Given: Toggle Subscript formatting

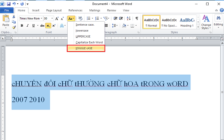Looking at the screenshot, I should tap(48, 26).
